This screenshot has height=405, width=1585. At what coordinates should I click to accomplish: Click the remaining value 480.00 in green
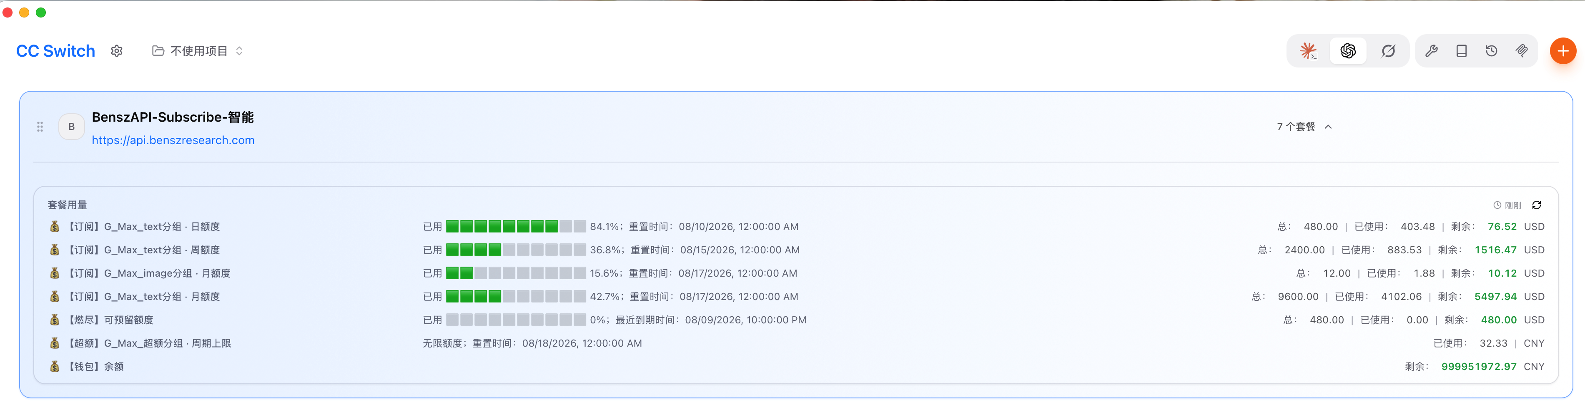point(1498,320)
